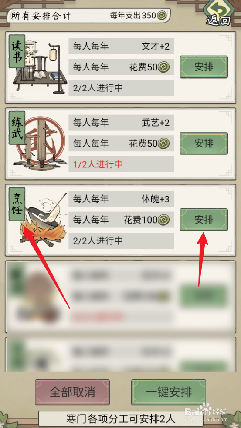Click the 一键安排 button

pos(169,392)
